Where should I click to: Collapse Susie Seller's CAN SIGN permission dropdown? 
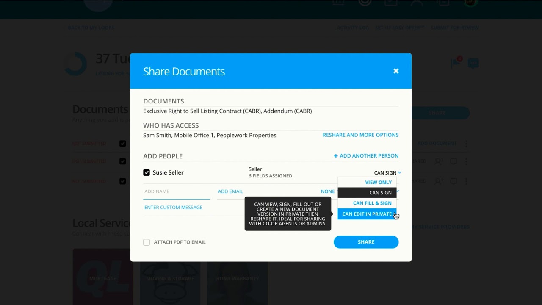387,173
